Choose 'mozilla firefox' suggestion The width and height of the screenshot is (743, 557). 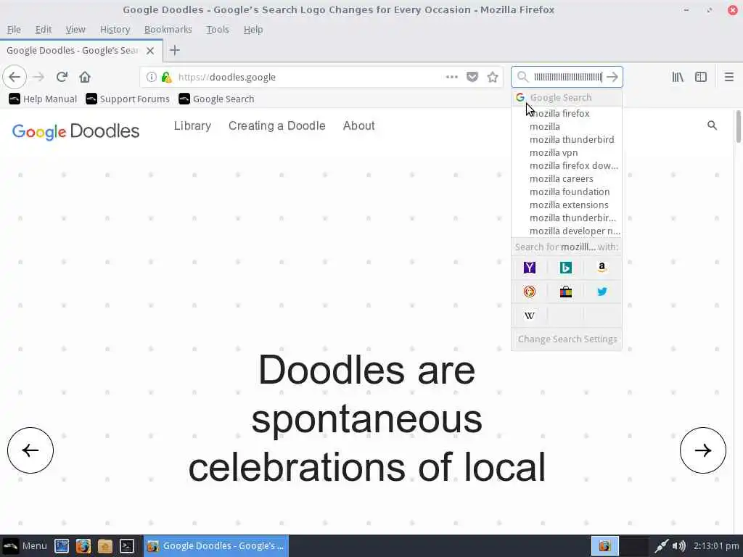(x=567, y=114)
